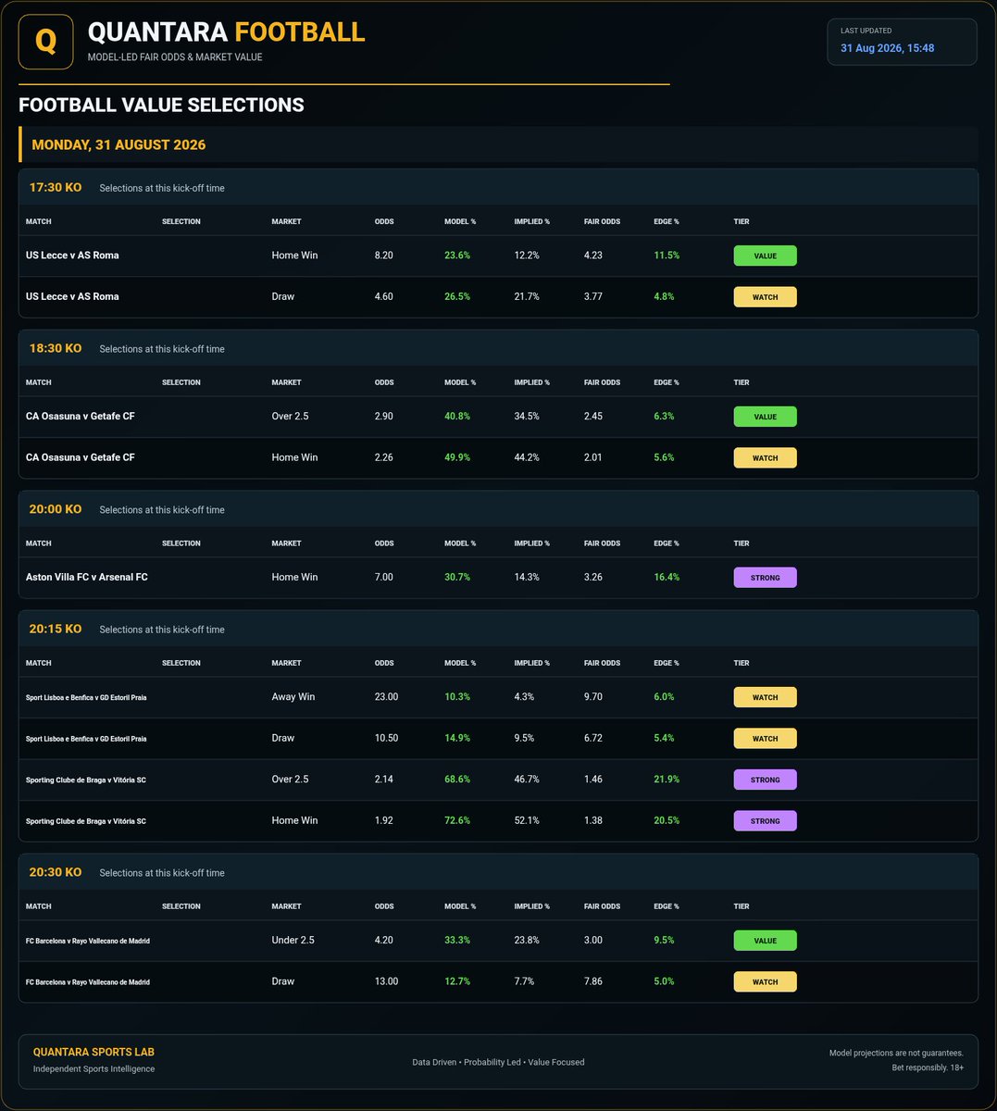Click the odds value 7.00
The height and width of the screenshot is (1111, 997).
(383, 577)
